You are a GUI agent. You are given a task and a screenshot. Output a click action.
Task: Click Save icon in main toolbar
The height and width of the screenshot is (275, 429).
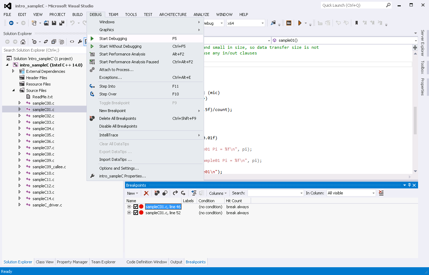[x=54, y=23]
